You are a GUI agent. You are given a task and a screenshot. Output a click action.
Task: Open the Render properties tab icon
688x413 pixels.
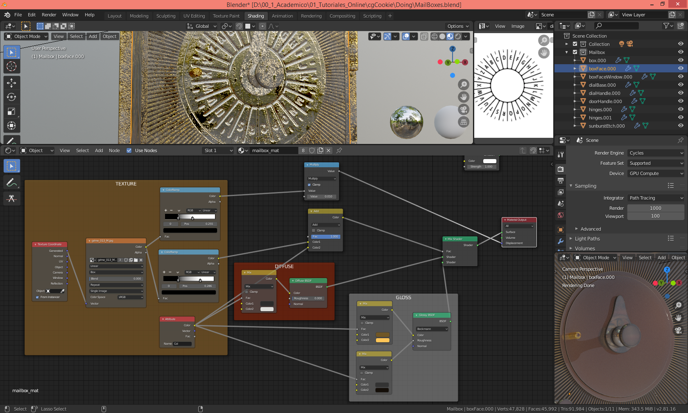(x=561, y=169)
